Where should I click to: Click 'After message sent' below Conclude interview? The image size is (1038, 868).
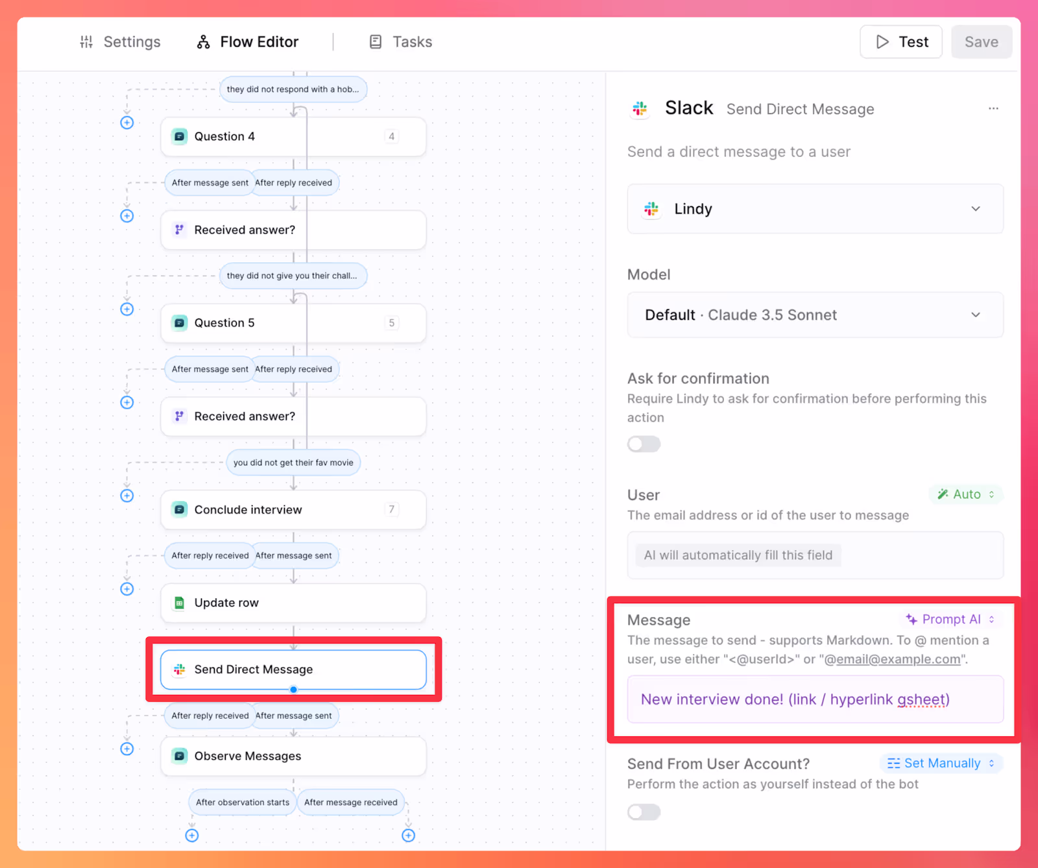pyautogui.click(x=294, y=556)
